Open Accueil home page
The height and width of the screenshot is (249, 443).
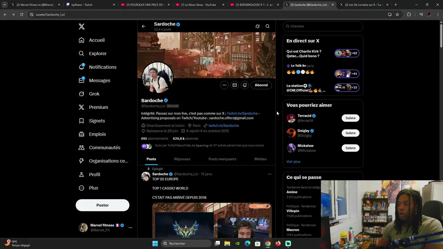pyautogui.click(x=92, y=40)
